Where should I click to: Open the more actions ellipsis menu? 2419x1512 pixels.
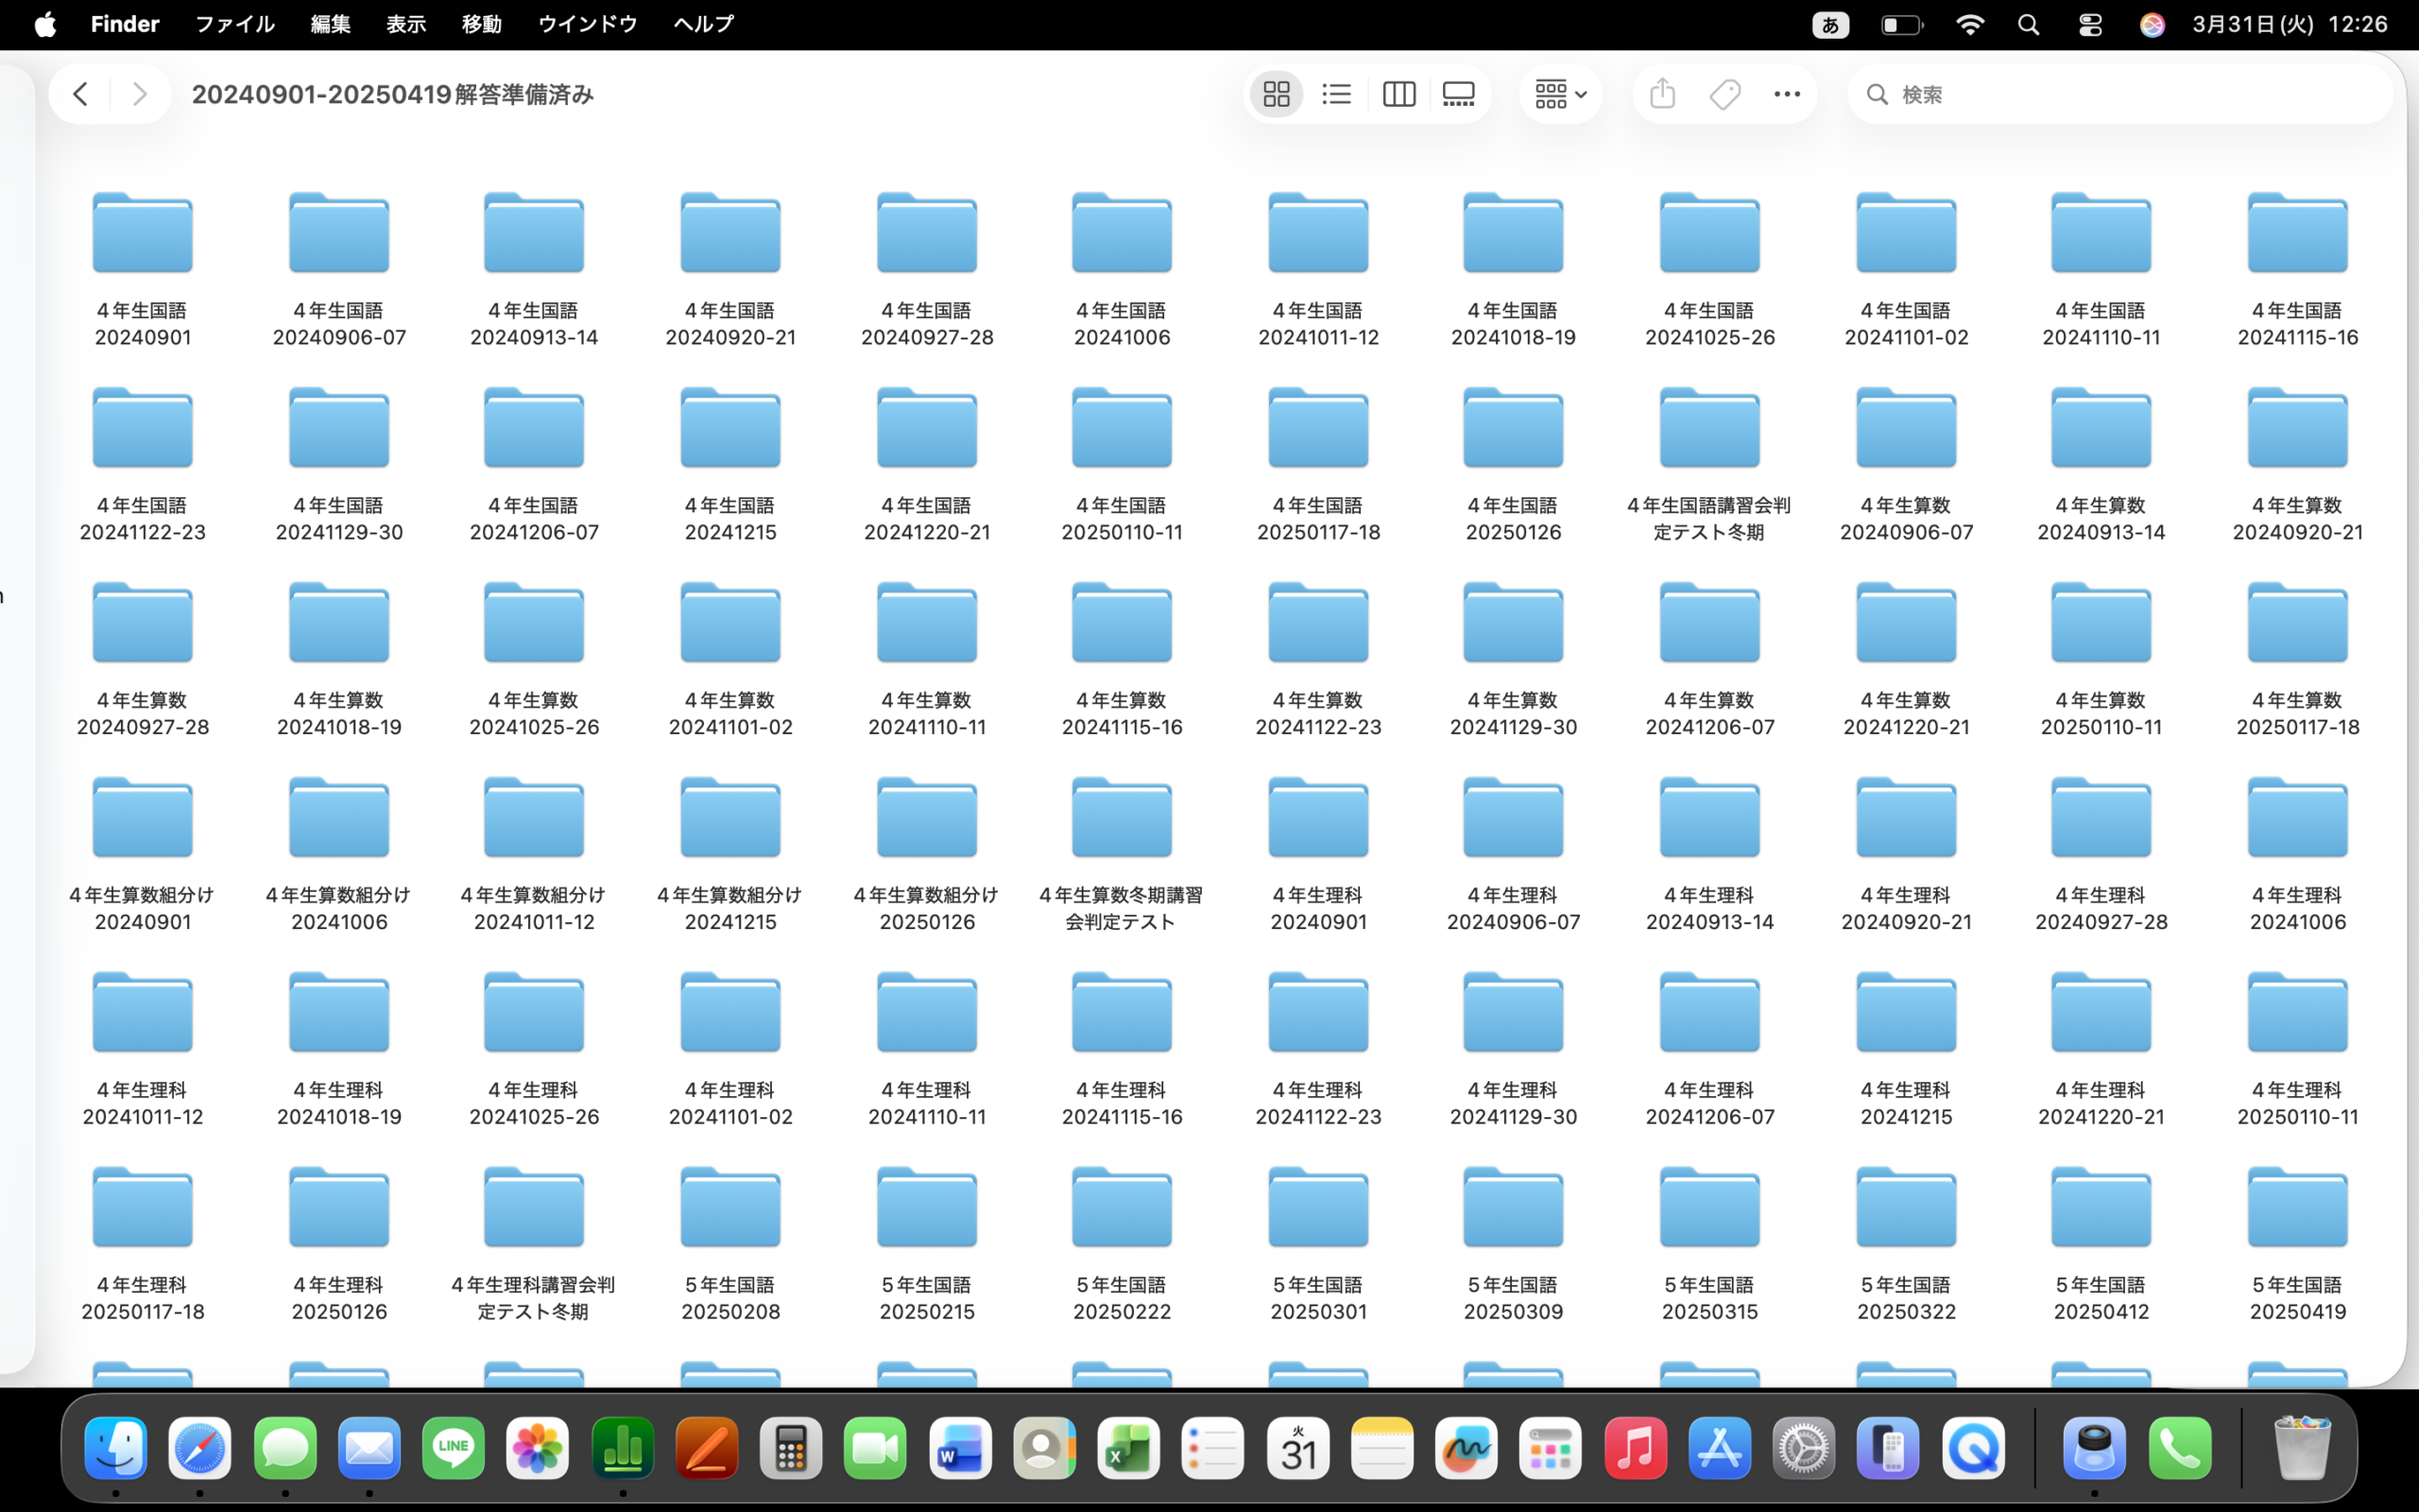tap(1786, 94)
